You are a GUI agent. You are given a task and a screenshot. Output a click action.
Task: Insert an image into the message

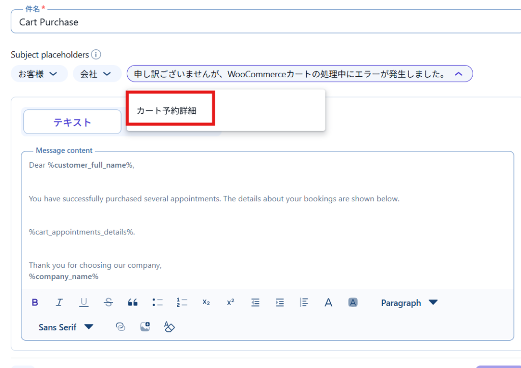click(x=145, y=327)
